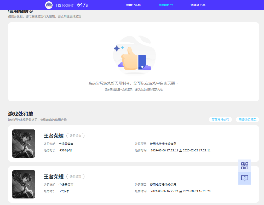264x205 pixels.
Task: Open the QR code floating icon
Action: (244, 166)
